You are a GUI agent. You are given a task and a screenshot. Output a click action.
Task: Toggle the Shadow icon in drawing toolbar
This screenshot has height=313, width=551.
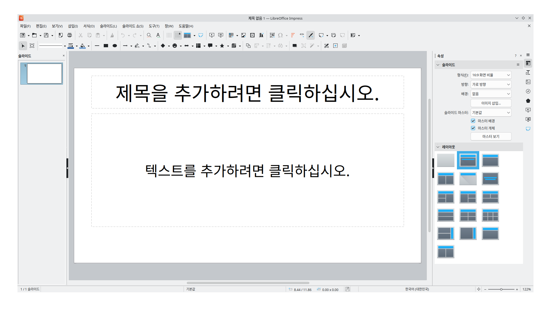point(295,46)
